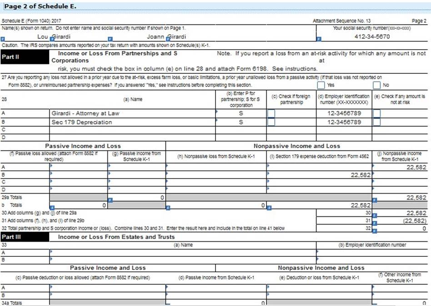Click the name field containing Girardi - Attorney at Law
The width and height of the screenshot is (431, 306).
(132, 113)
